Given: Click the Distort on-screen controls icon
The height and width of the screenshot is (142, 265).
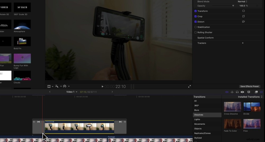Looking at the screenshot, I should click(x=243, y=22).
